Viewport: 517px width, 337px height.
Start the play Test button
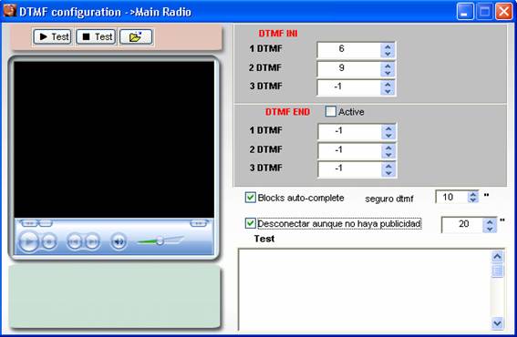52,36
